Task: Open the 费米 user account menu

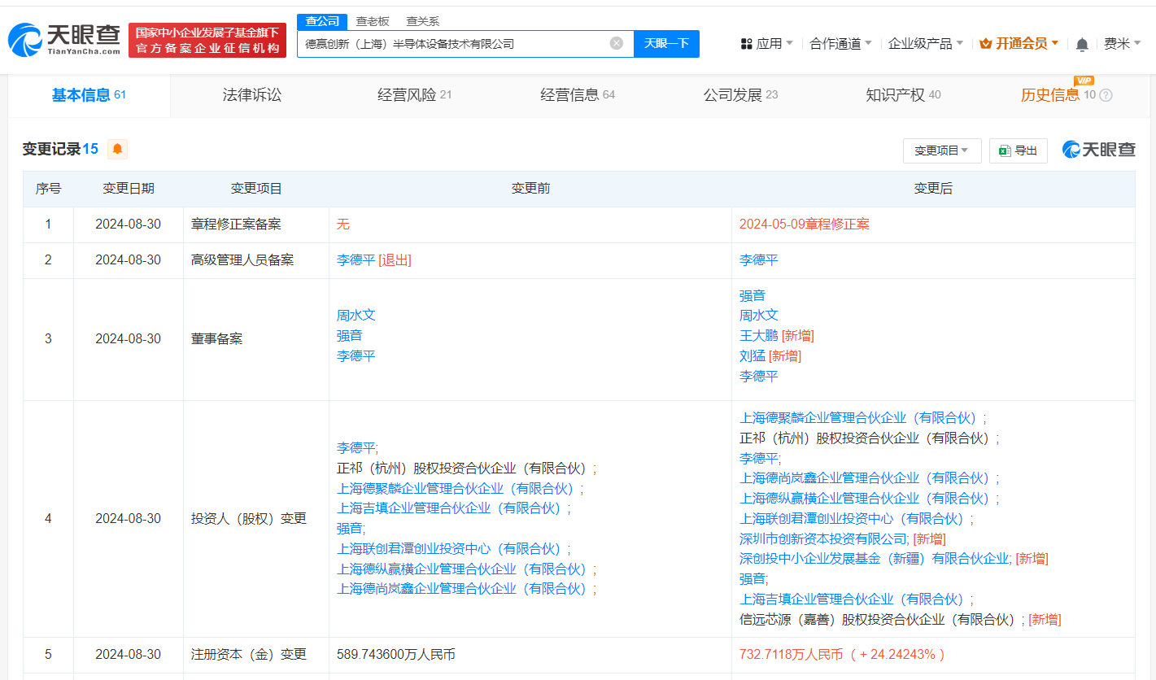Action: 1122,44
